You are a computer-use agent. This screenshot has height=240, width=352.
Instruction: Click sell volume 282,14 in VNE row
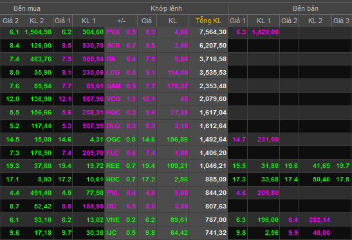(319, 220)
